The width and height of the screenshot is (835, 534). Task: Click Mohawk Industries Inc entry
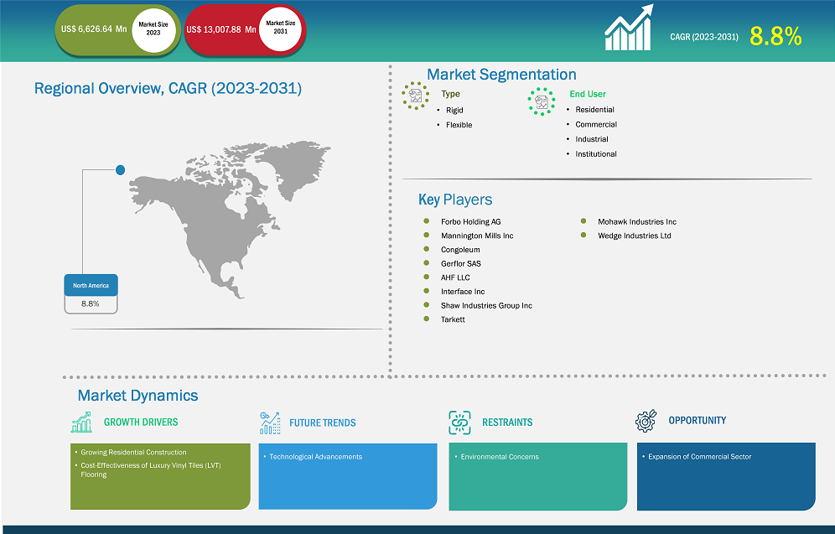[x=637, y=221]
